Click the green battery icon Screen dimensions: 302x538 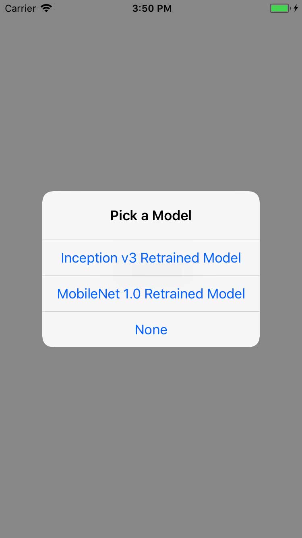point(279,8)
